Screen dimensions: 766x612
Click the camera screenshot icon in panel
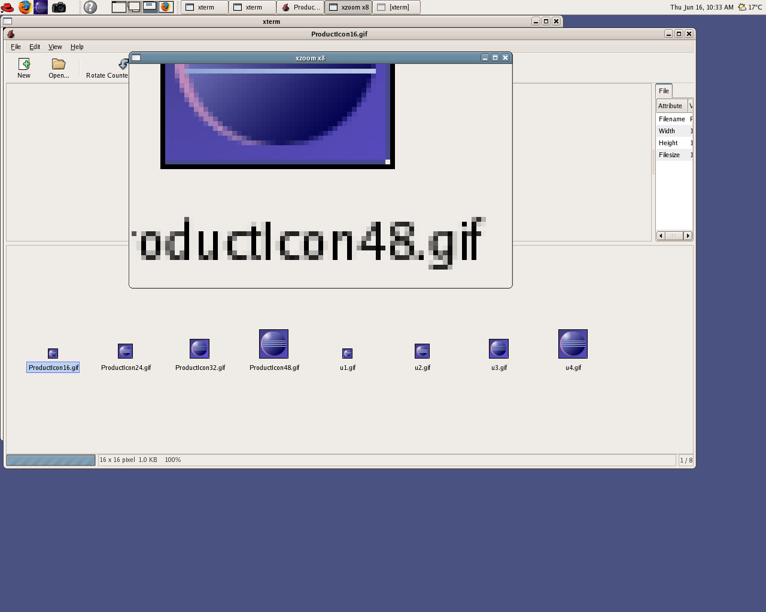59,7
